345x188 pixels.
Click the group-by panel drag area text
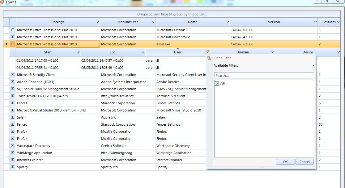172,14
